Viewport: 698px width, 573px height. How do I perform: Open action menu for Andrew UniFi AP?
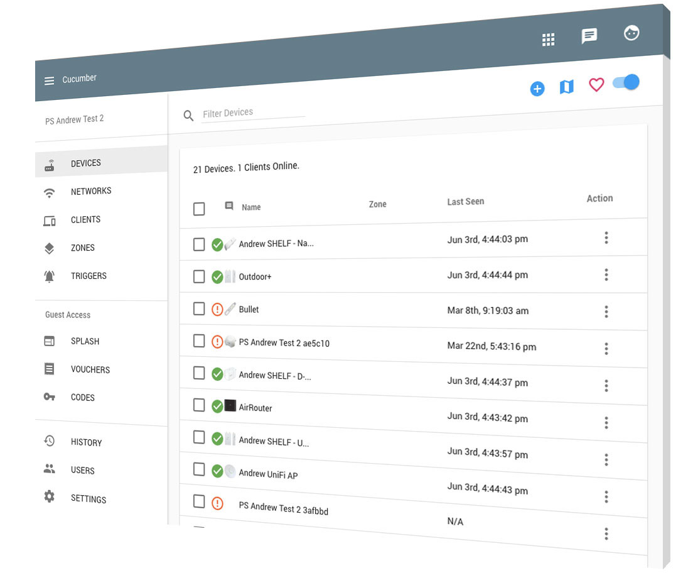click(x=606, y=497)
